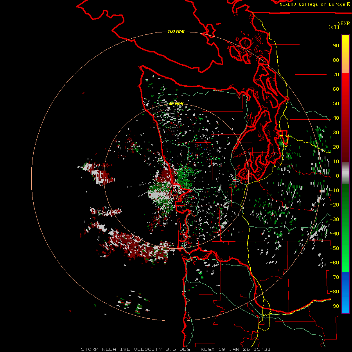Click the blue segment of color bar
This screenshot has height=352, width=352.
tap(345, 280)
